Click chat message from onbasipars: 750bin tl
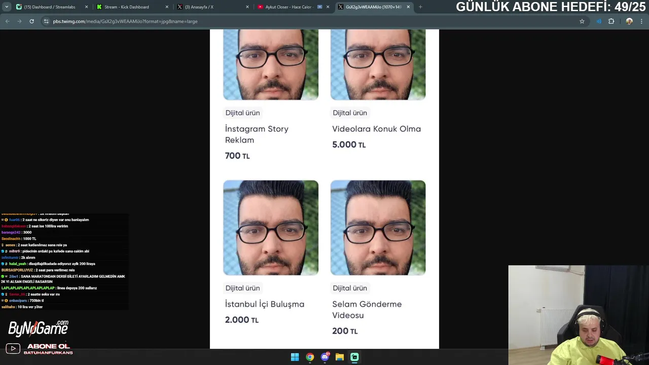 (x=22, y=301)
